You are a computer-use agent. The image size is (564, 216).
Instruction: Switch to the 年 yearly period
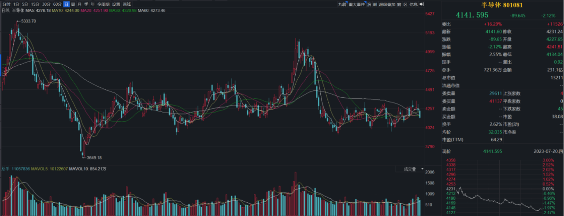coord(93,4)
